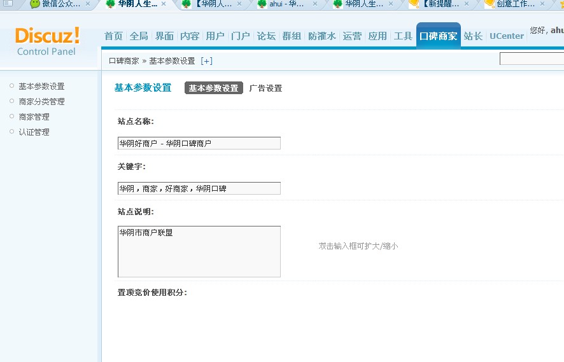Image resolution: width=564 pixels, height=362 pixels.
Task: Close the active 华阴人生 browser tab
Action: click(164, 4)
